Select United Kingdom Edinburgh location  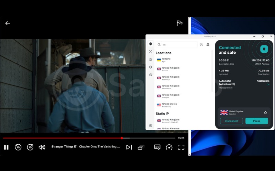coord(183,78)
